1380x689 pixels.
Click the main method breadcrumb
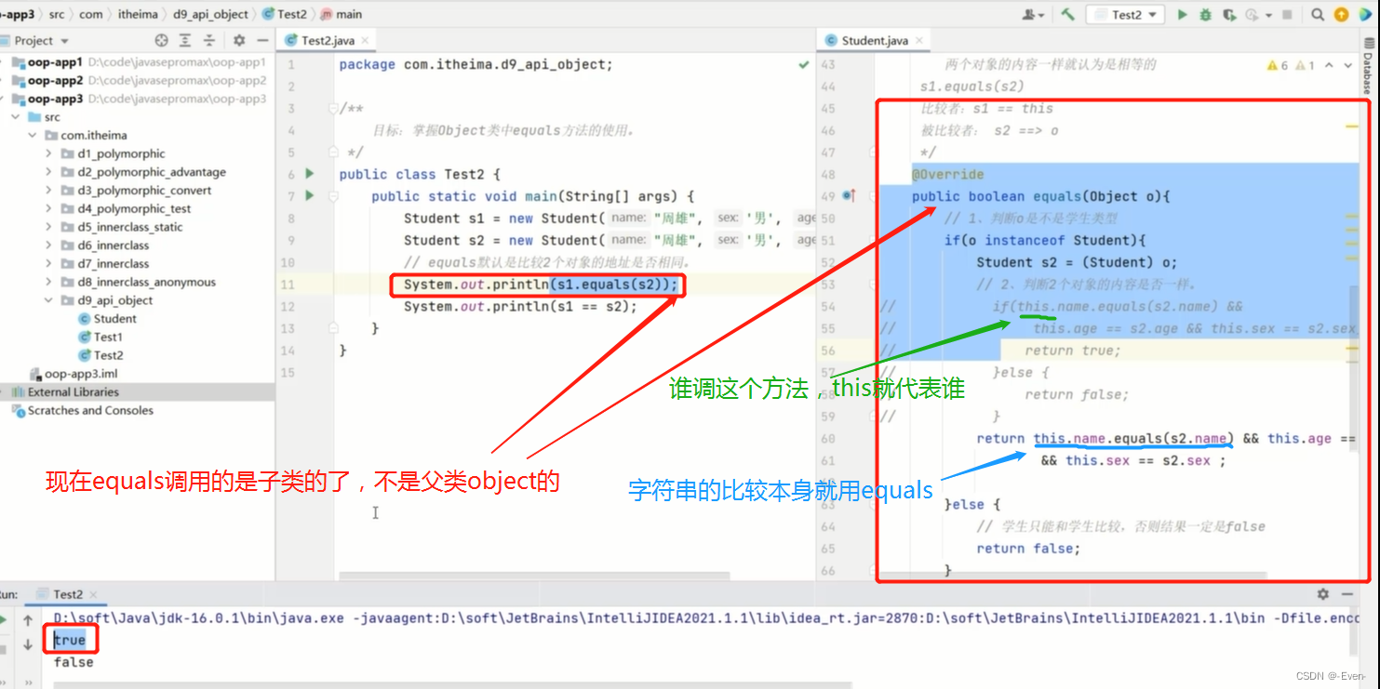(x=341, y=14)
